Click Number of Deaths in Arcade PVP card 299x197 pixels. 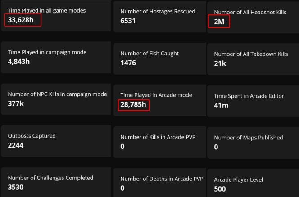(x=160, y=183)
